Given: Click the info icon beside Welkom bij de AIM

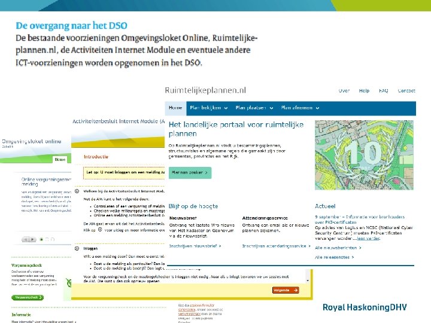Looking at the screenshot, I should (x=77, y=191).
